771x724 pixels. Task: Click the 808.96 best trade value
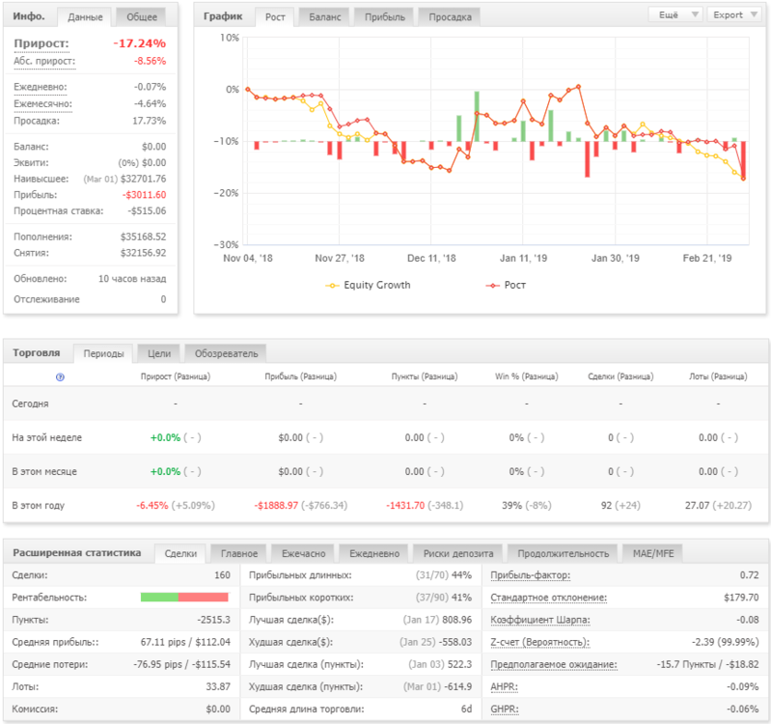click(x=456, y=620)
